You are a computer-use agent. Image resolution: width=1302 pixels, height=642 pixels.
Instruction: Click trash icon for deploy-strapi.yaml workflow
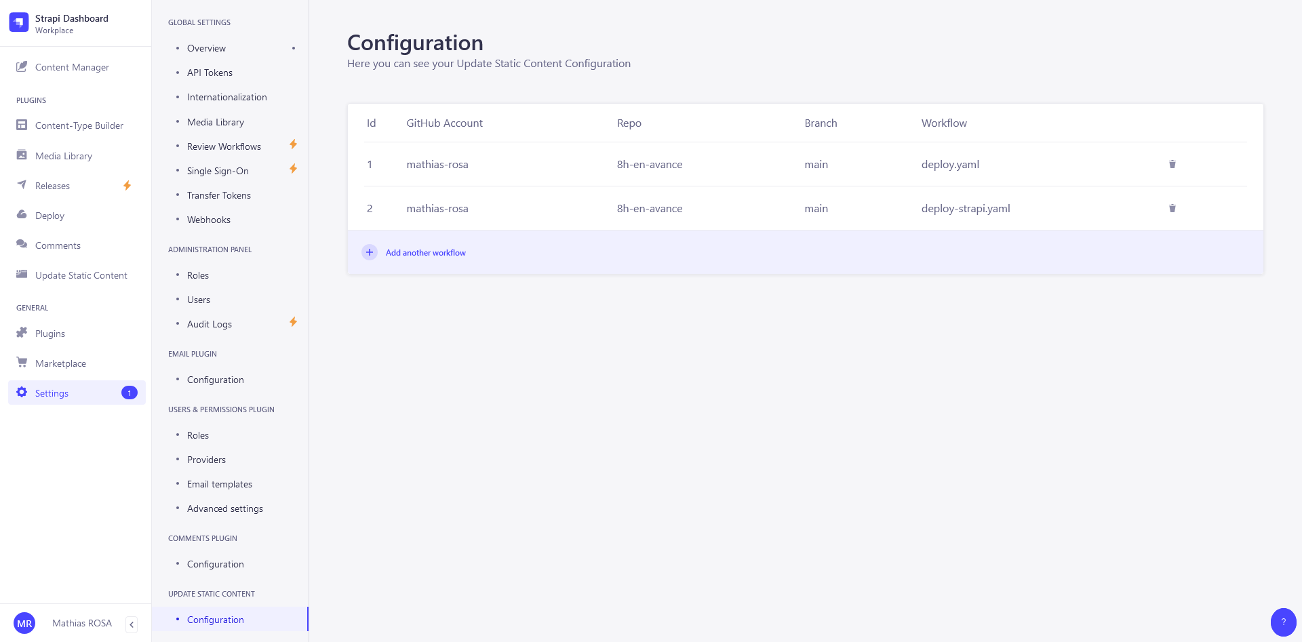point(1172,208)
